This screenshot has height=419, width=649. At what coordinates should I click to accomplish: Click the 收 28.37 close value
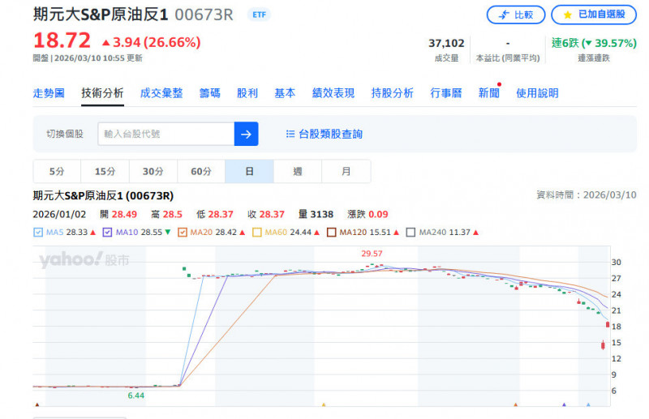click(266, 214)
